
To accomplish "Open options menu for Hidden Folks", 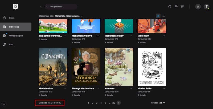I will 164,89.
